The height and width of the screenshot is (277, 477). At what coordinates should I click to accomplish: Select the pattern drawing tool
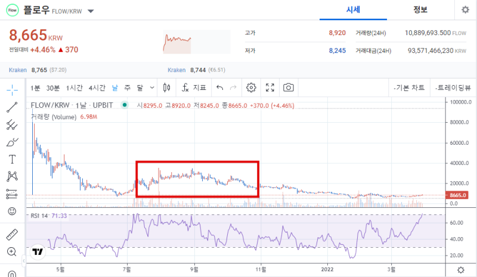[x=12, y=176]
